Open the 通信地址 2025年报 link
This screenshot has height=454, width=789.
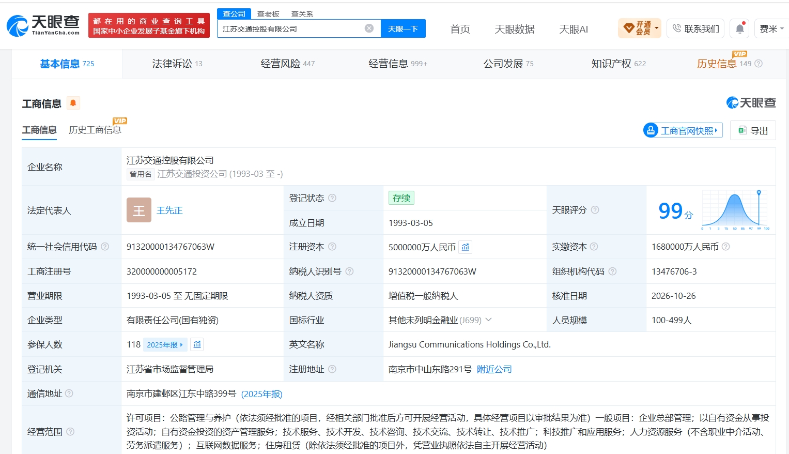point(261,394)
